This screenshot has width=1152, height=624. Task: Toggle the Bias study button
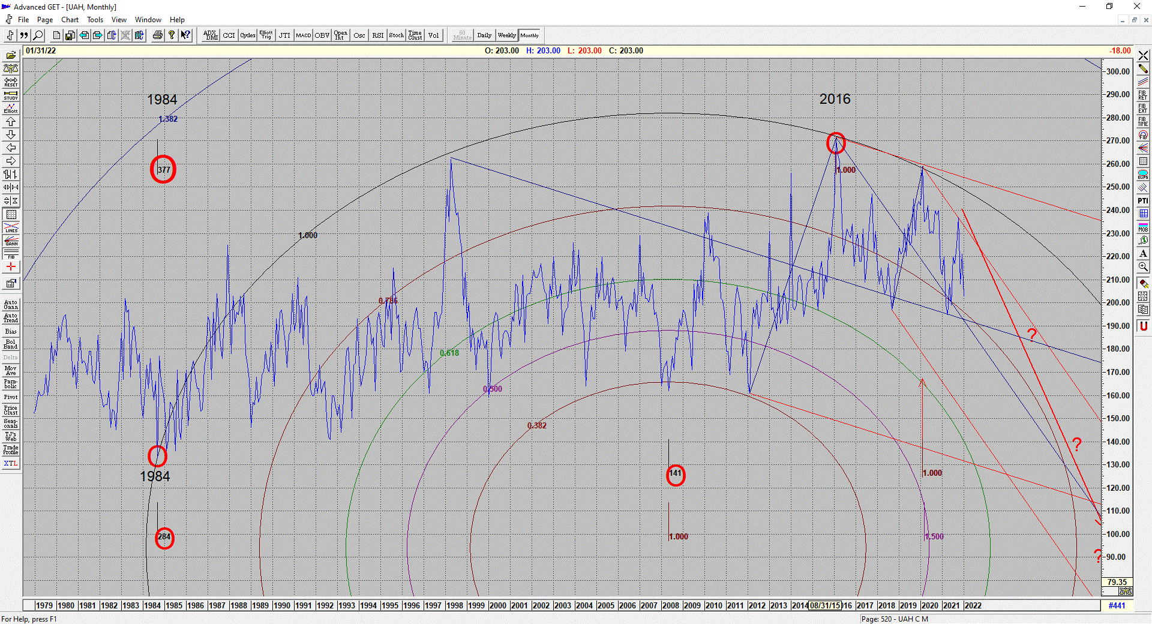pos(11,331)
